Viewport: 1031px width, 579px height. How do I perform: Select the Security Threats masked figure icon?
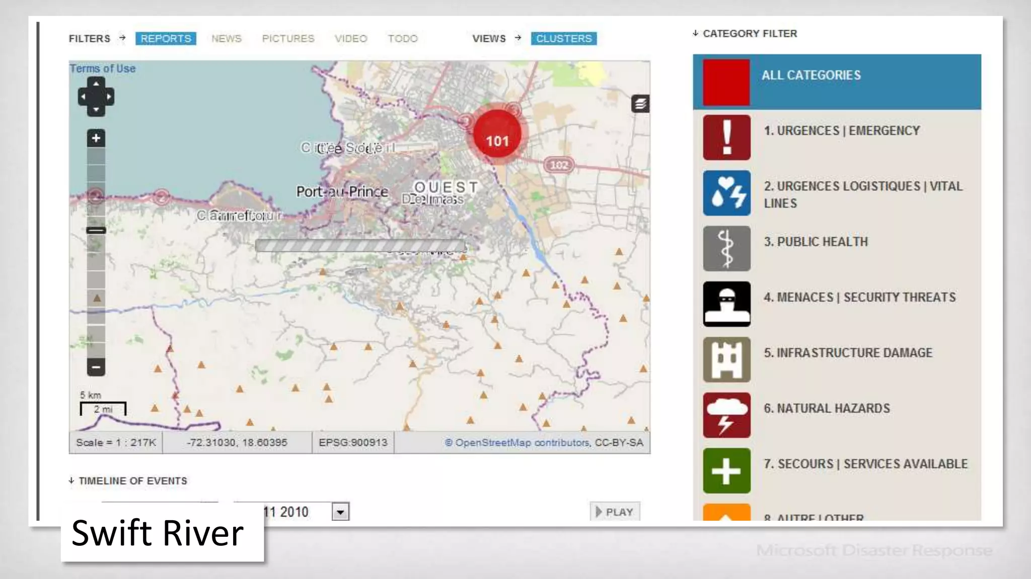(x=726, y=304)
